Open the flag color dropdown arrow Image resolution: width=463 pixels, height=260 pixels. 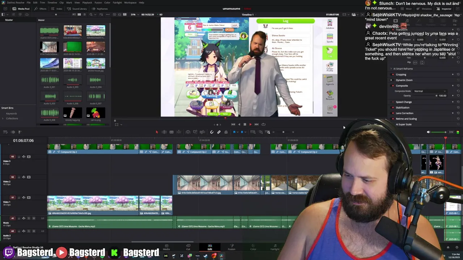[x=238, y=132]
